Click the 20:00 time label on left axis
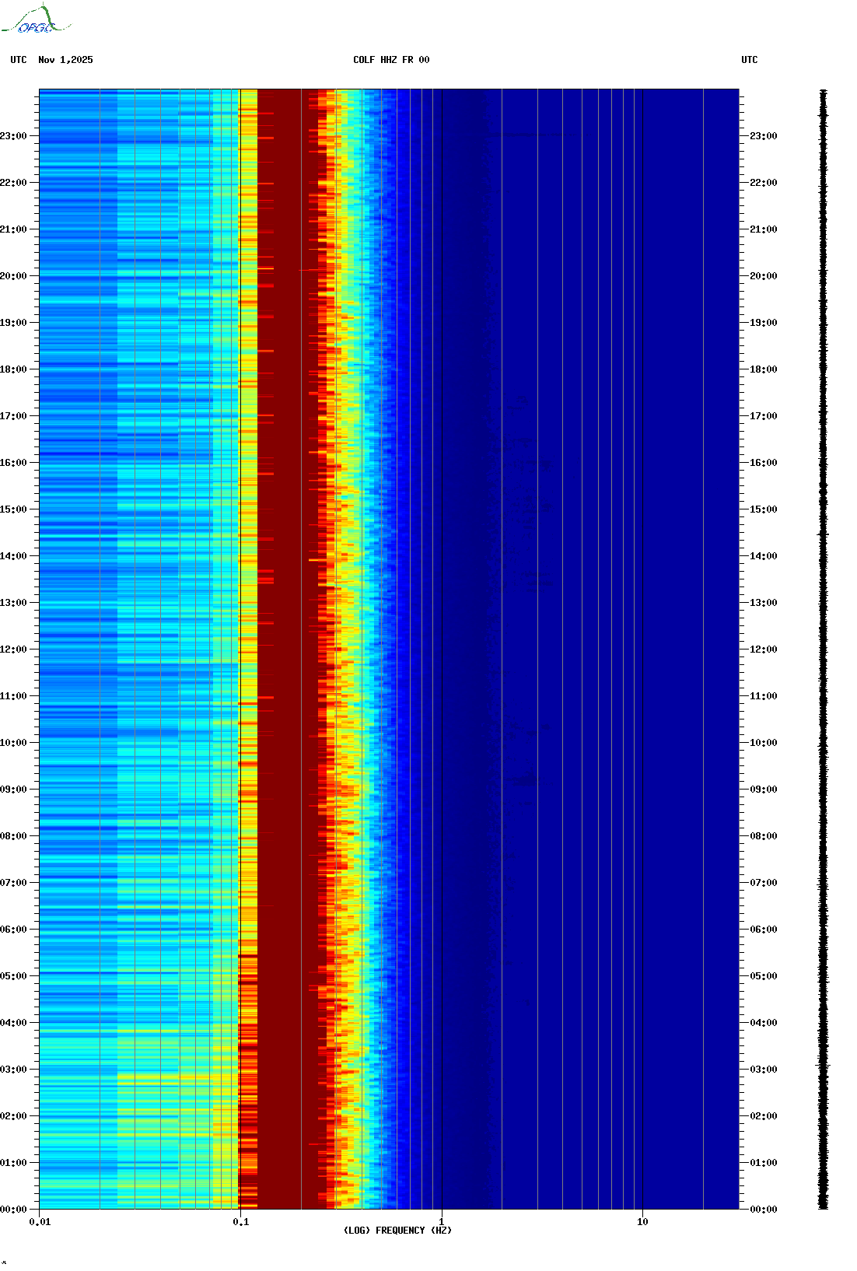The image size is (857, 1271). [x=13, y=276]
